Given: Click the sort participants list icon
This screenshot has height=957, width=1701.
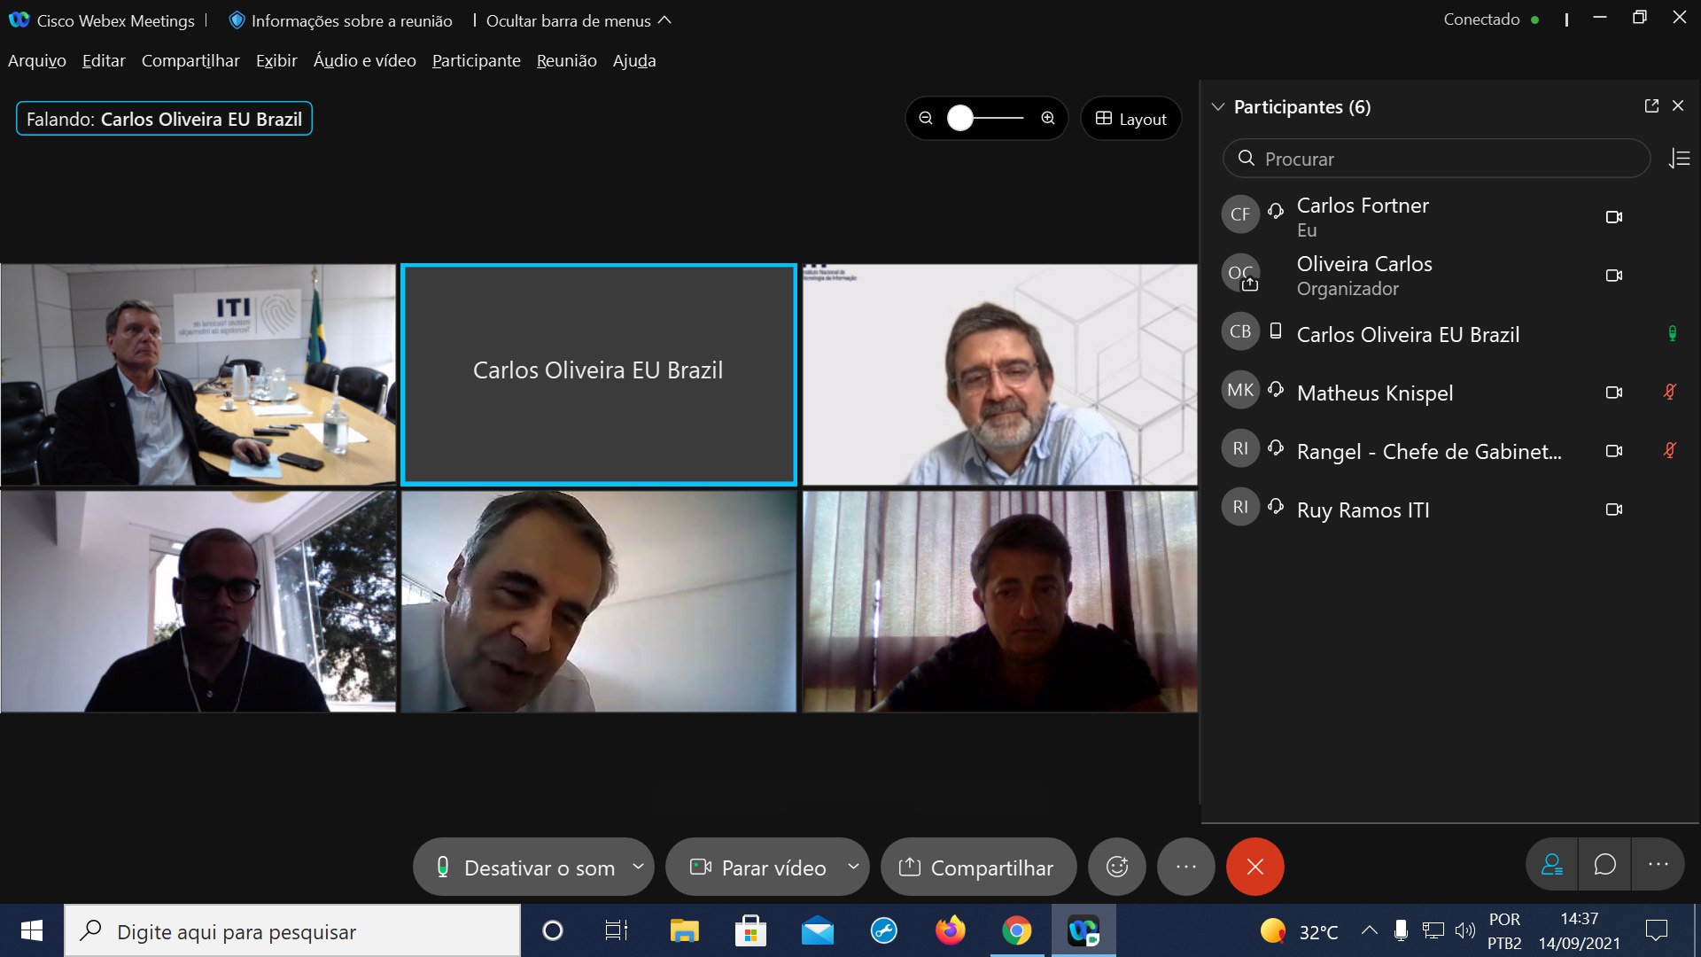Looking at the screenshot, I should [x=1680, y=159].
